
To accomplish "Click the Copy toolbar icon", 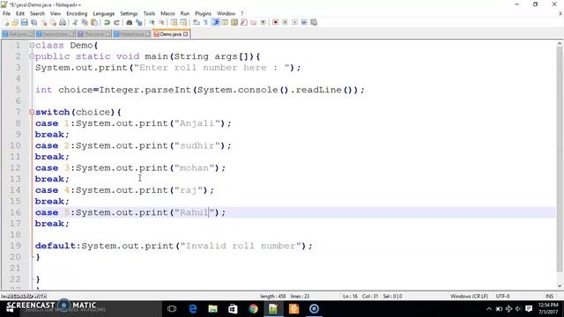I will pyautogui.click(x=85, y=22).
